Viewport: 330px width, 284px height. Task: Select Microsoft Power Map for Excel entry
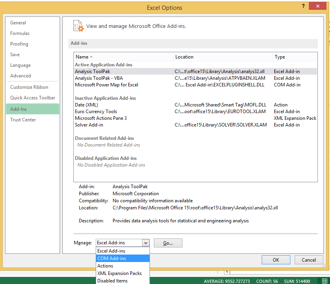coord(106,85)
